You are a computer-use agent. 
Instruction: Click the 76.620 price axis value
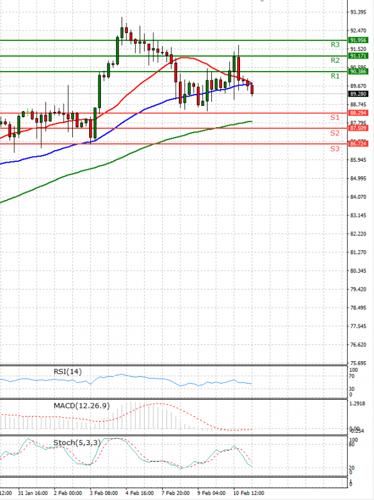click(358, 345)
